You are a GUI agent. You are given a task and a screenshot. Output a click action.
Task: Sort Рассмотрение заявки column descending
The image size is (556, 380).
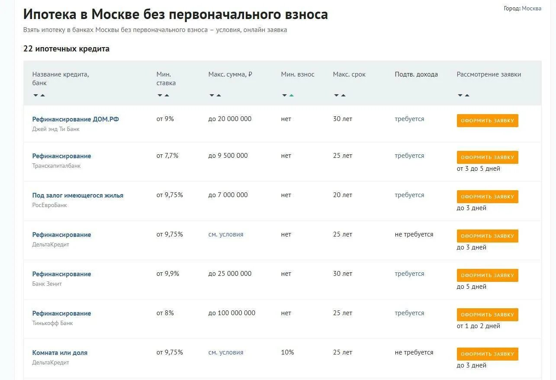click(x=460, y=95)
